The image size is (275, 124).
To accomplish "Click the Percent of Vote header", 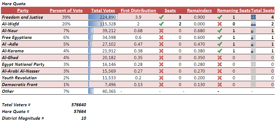I will click(66, 10).
